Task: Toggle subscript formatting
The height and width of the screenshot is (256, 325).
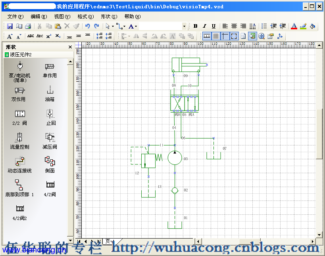Action: pyautogui.click(x=58, y=36)
